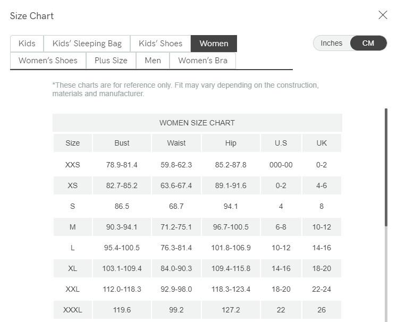Viewport: 397px width, 322px height.
Task: Open the Kids size tab
Action: tap(27, 44)
